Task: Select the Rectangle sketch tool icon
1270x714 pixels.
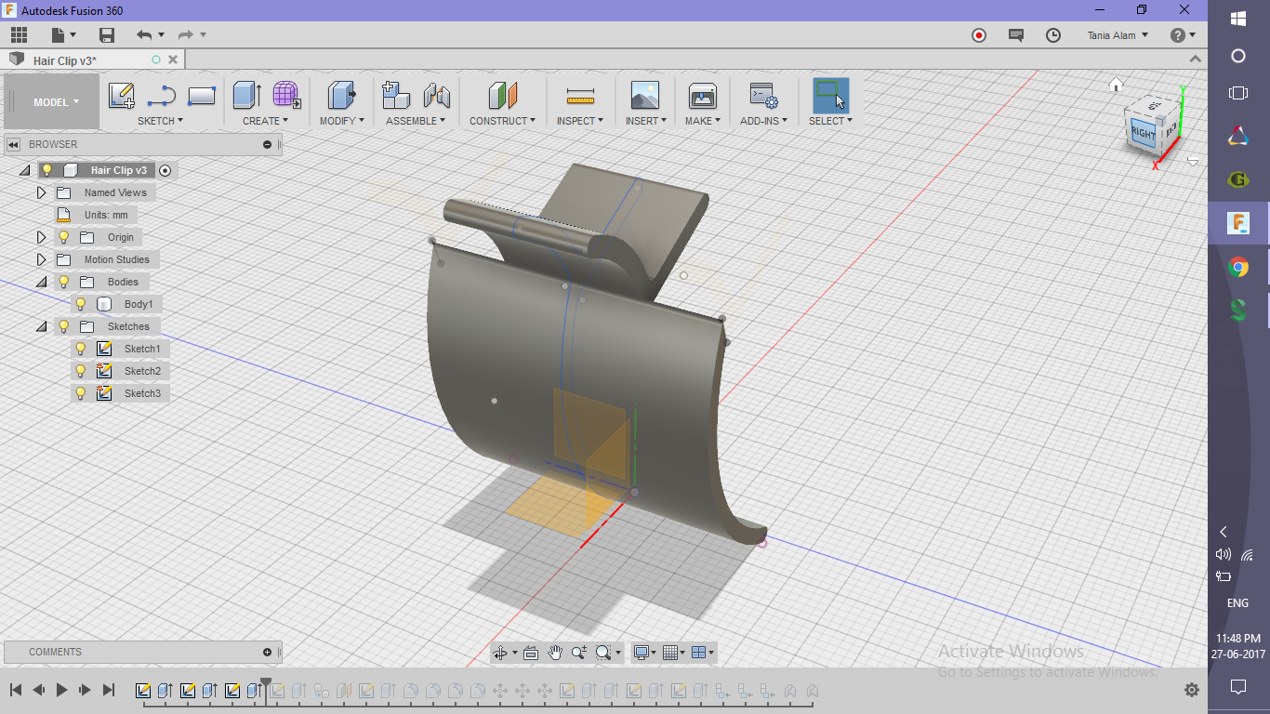Action: coord(202,96)
